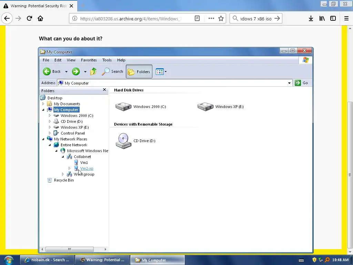353x265 pixels.
Task: Open Firefox downloads panel
Action: pyautogui.click(x=311, y=19)
